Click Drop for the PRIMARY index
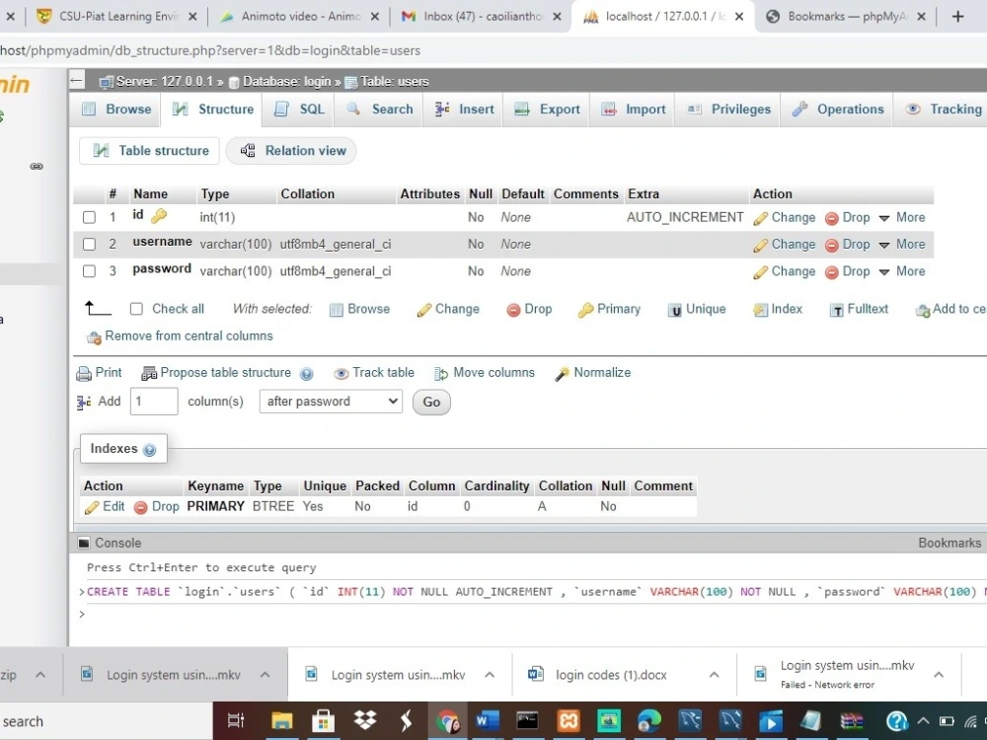 point(157,506)
